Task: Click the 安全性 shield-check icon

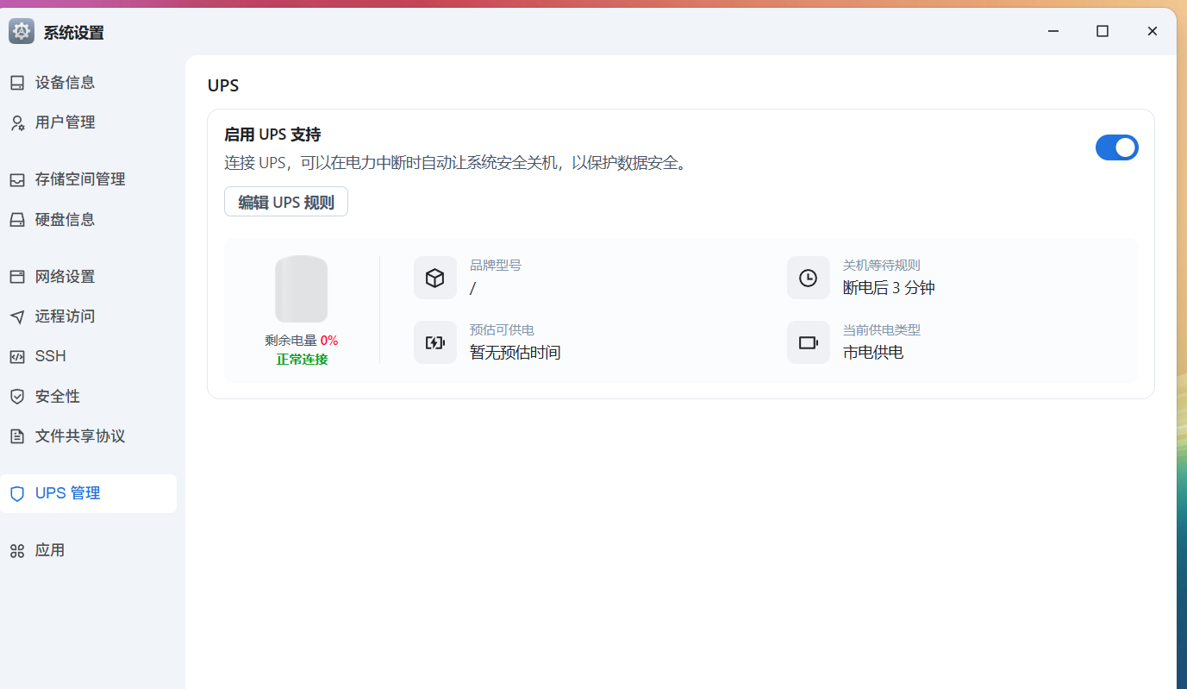Action: point(17,397)
